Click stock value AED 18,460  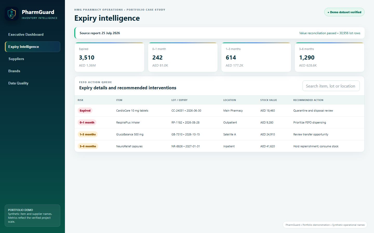point(268,111)
